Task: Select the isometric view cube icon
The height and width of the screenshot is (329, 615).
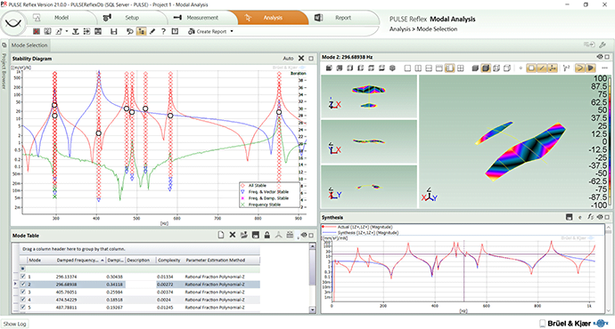Action: point(392,68)
